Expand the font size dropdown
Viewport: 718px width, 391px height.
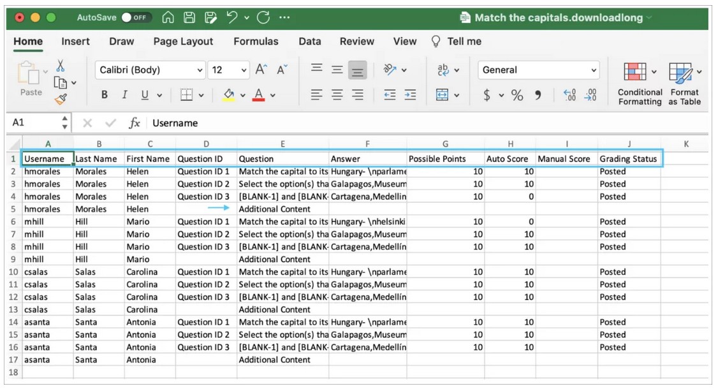[x=245, y=70]
